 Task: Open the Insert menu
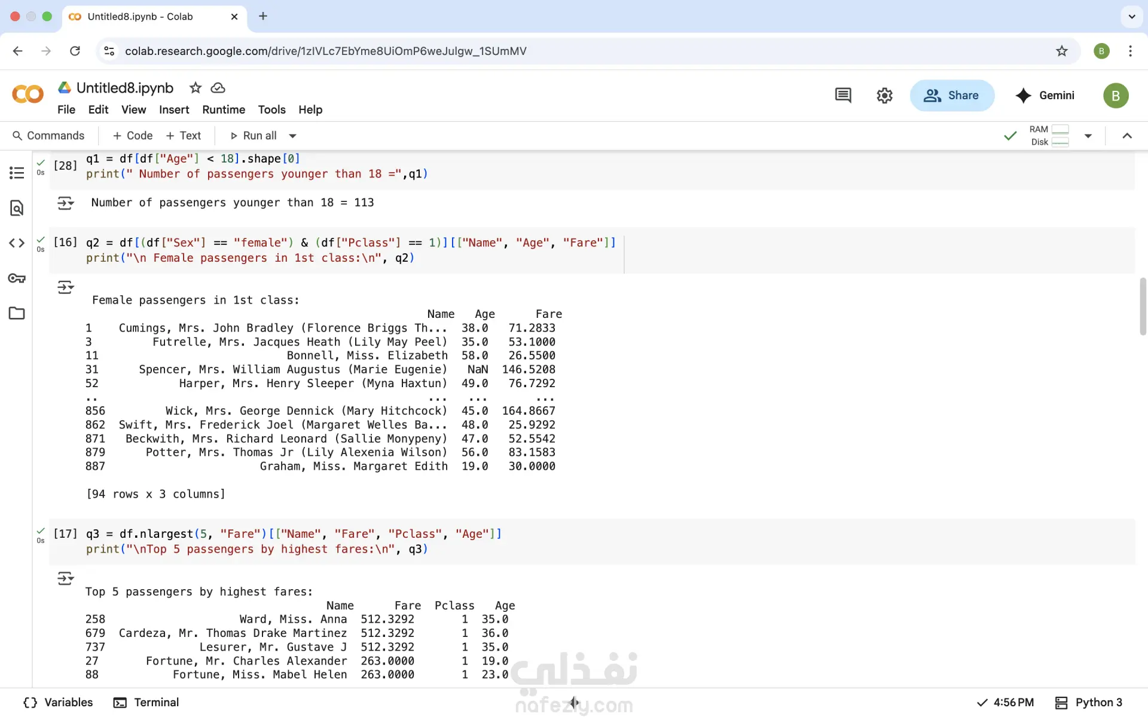[x=174, y=110]
